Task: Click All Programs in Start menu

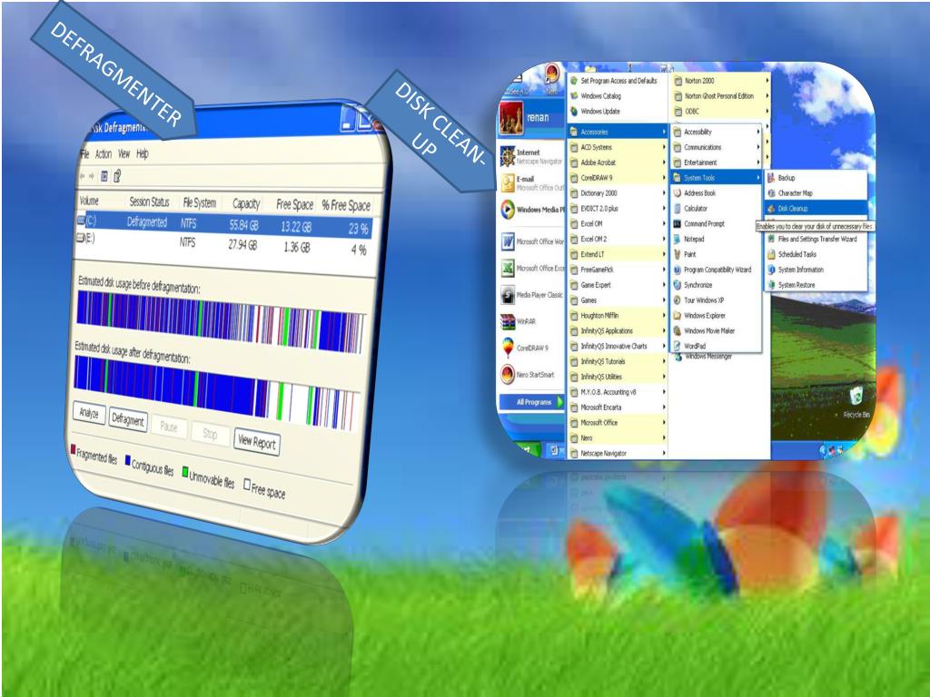Action: pos(534,402)
